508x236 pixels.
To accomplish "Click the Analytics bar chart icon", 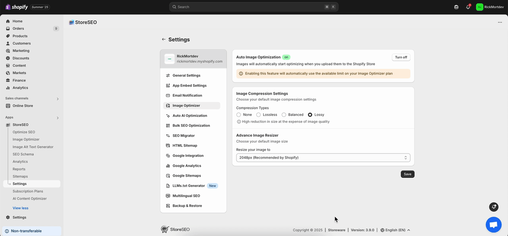I will (x=8, y=88).
